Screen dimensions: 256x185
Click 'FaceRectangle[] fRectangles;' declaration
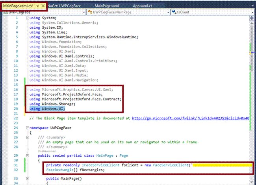(75, 170)
